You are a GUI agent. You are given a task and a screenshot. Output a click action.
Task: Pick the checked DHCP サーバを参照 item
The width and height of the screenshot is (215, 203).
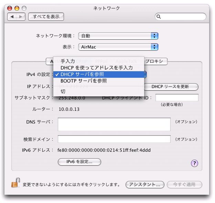[x=83, y=74]
